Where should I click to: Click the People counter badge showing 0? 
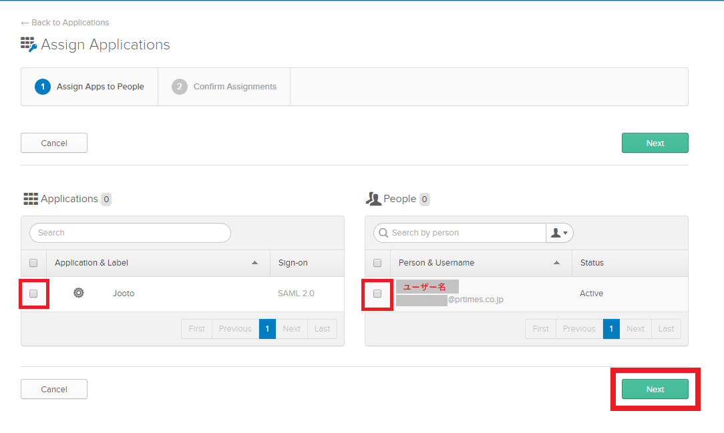pos(424,199)
